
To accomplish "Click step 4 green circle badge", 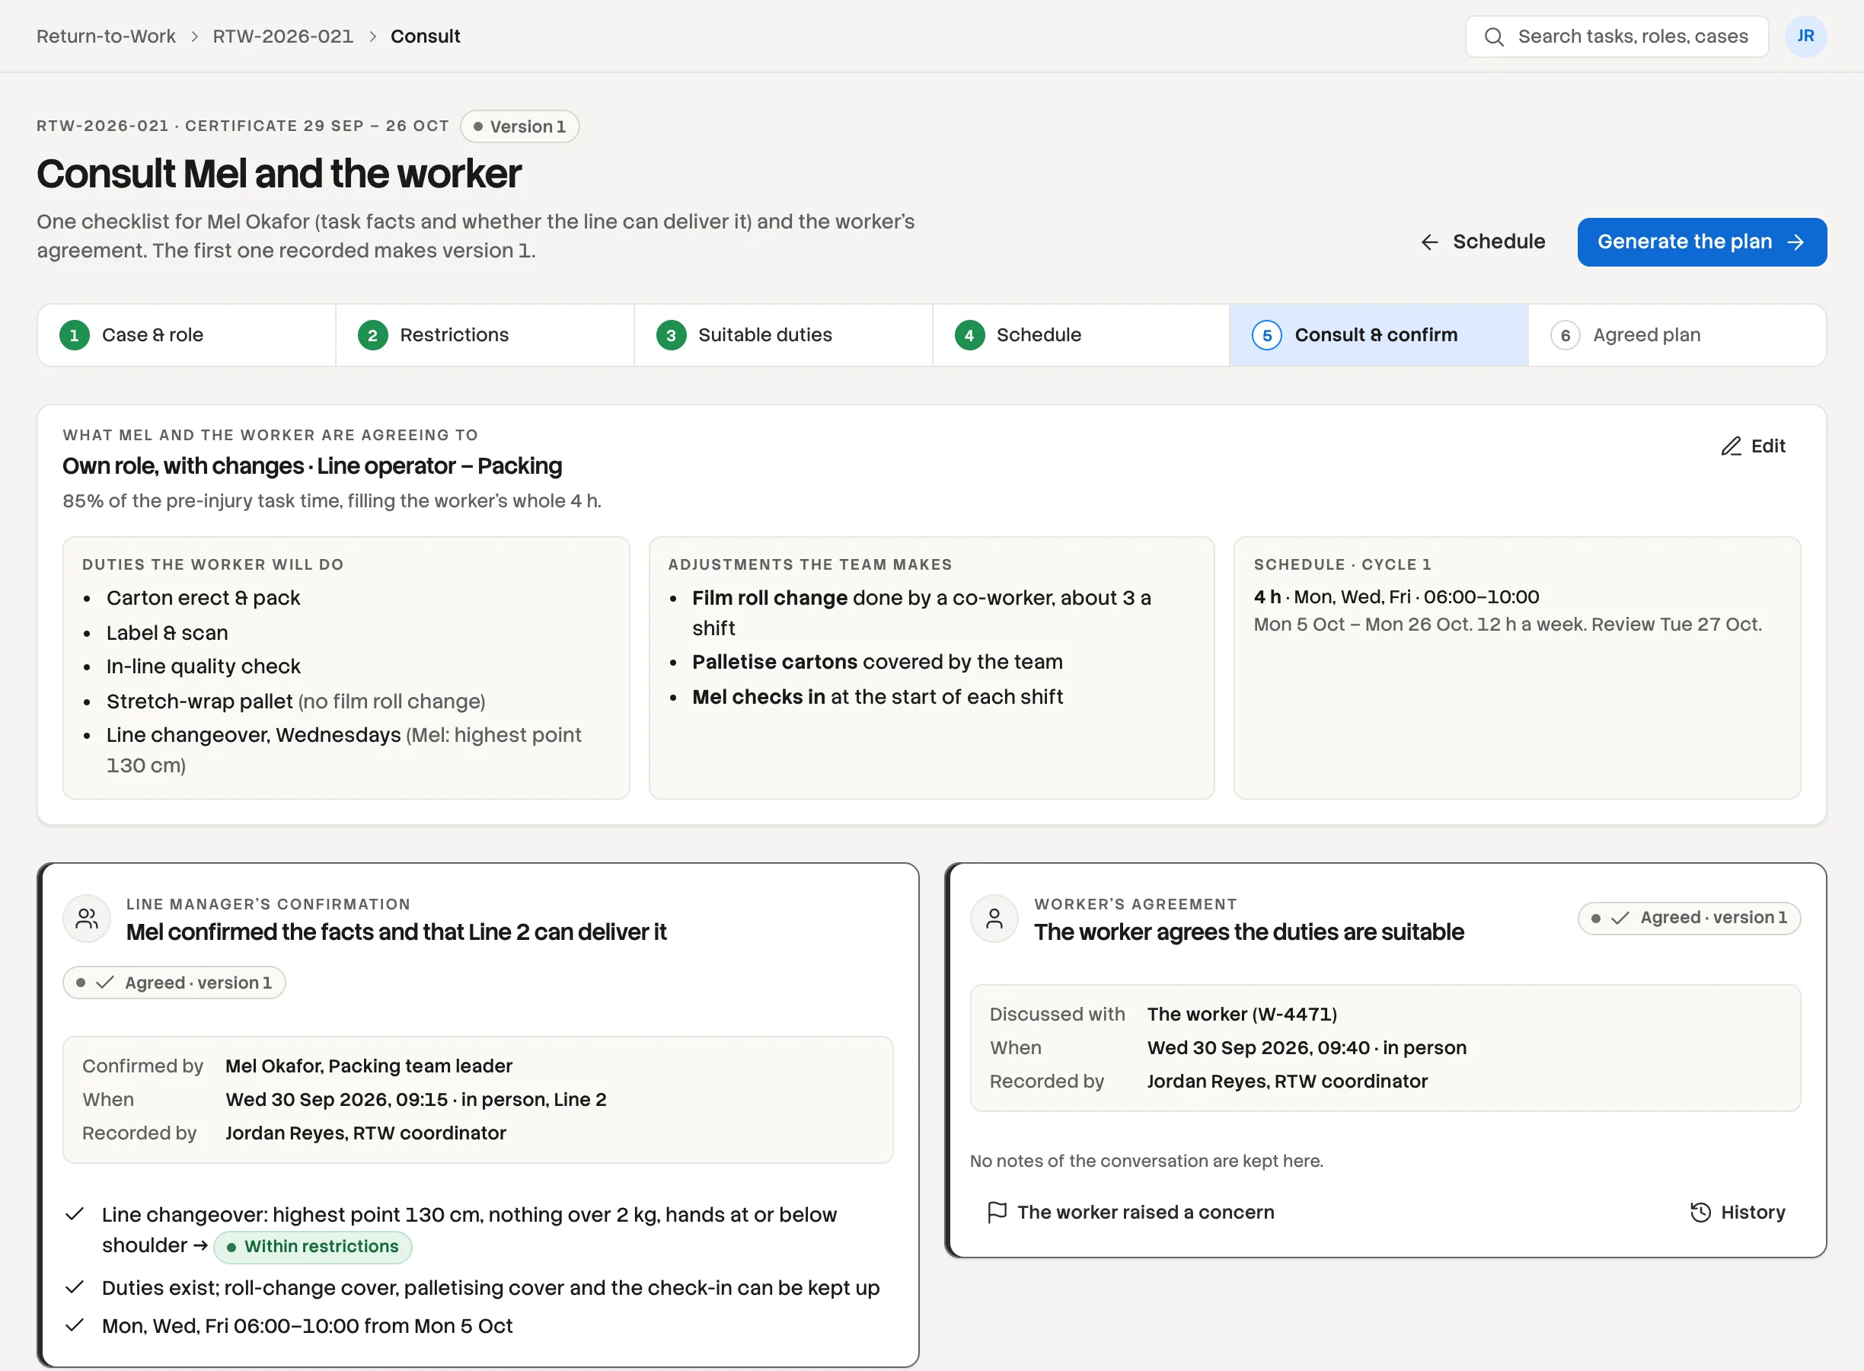I will coord(969,335).
